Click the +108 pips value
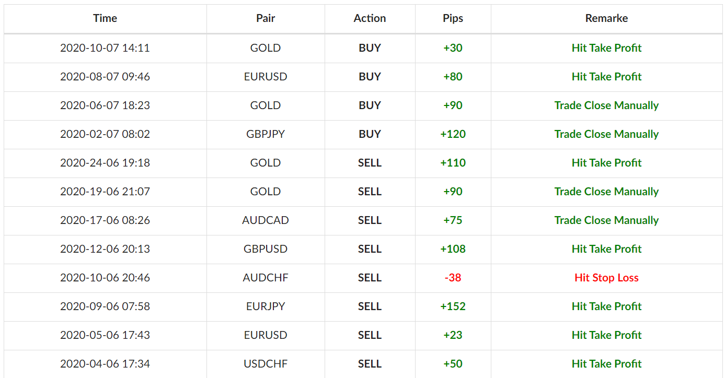Screen dimensions: 725x378 click(453, 249)
